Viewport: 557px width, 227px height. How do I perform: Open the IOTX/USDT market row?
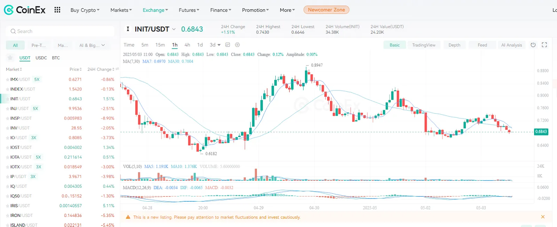pos(60,167)
